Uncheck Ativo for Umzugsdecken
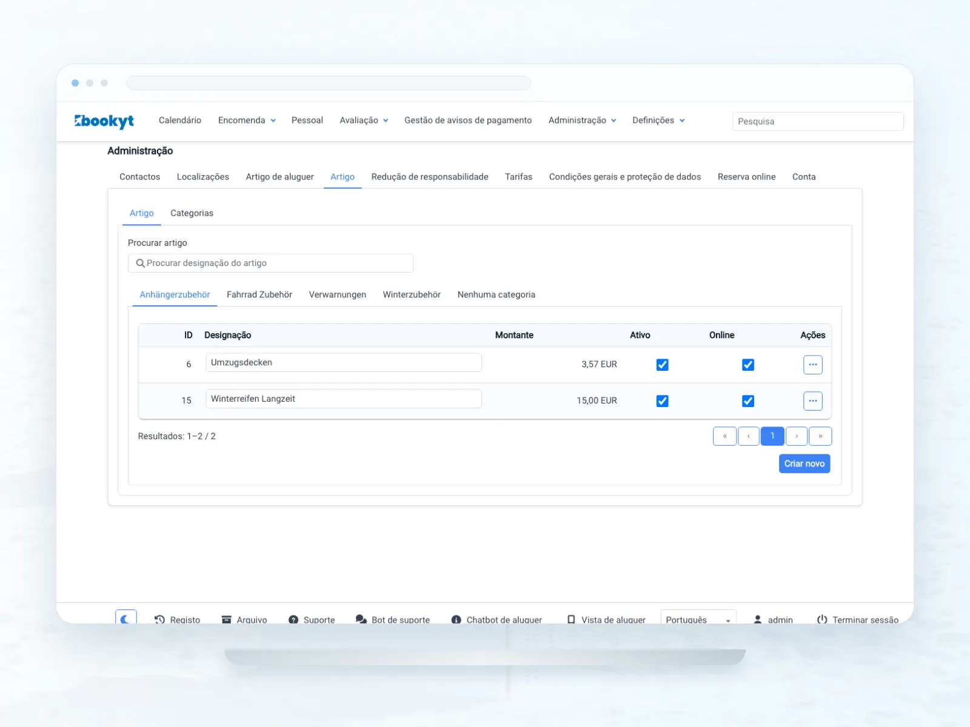This screenshot has height=727, width=970. click(x=662, y=365)
